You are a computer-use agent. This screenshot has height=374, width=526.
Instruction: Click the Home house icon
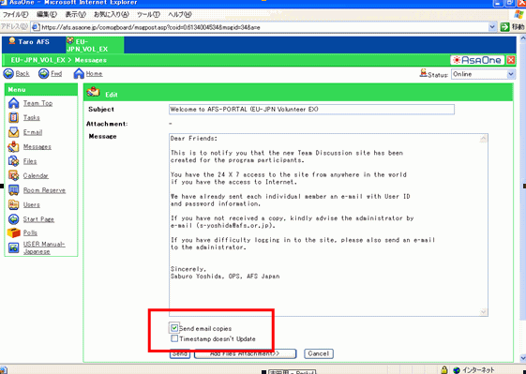pos(79,73)
